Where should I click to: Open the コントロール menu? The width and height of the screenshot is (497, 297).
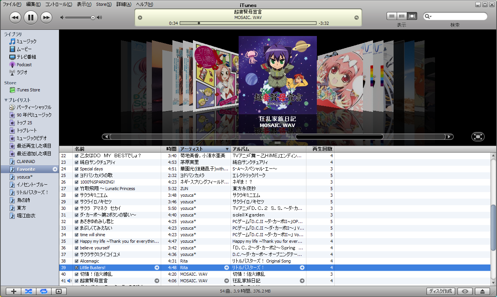58,4
